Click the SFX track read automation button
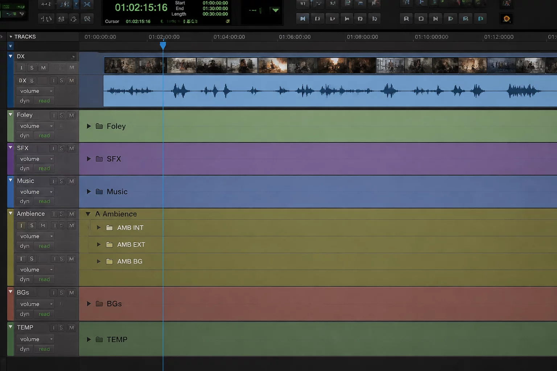The height and width of the screenshot is (371, 557). tap(44, 168)
